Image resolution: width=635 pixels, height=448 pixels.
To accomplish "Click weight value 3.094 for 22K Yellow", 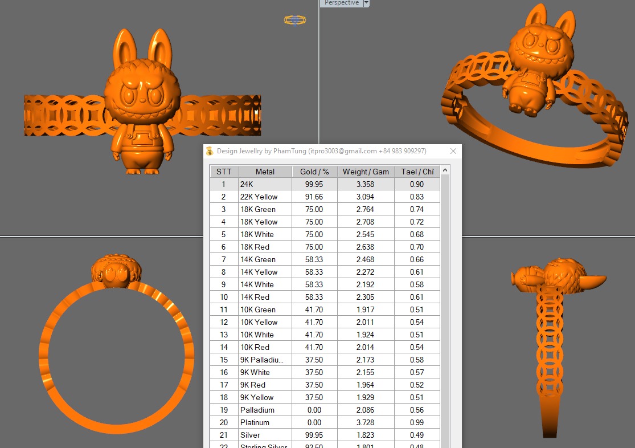I will point(365,197).
